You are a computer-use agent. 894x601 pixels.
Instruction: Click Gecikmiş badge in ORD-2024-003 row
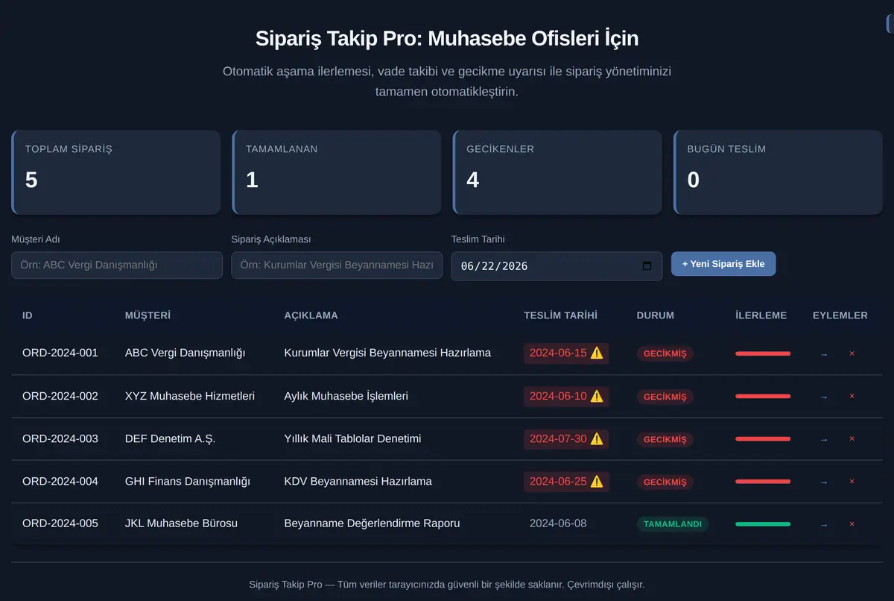click(665, 439)
